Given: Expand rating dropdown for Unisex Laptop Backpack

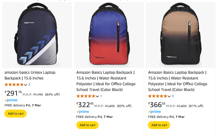Looking at the screenshot, I should (x=26, y=85).
